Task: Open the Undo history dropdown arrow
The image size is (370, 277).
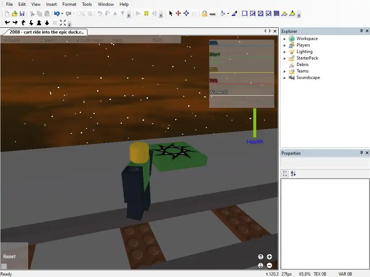Action: pyautogui.click(x=62, y=14)
